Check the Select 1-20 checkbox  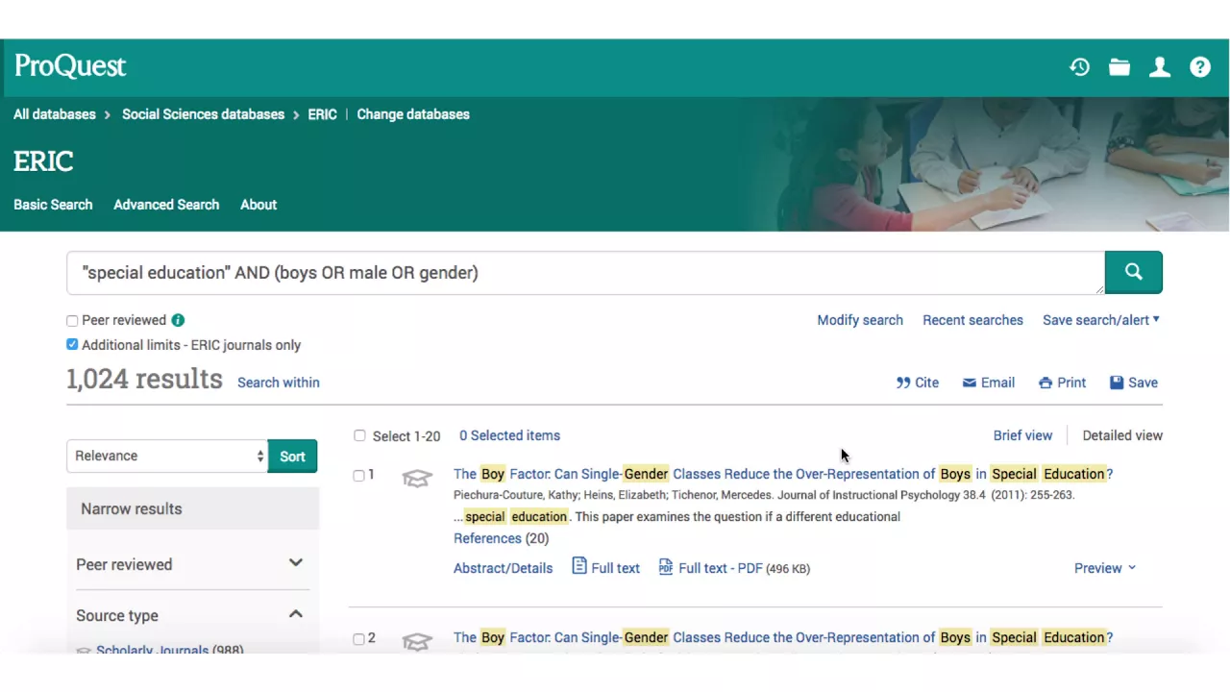[x=359, y=435]
